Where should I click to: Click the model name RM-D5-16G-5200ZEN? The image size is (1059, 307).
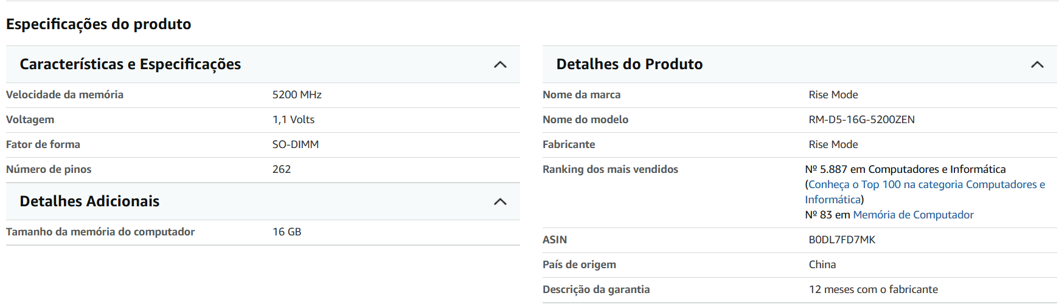tap(861, 120)
